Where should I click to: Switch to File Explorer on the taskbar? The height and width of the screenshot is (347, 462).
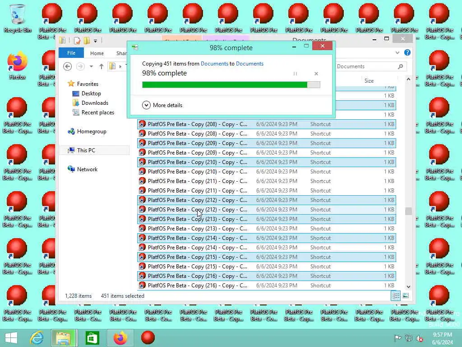64,338
